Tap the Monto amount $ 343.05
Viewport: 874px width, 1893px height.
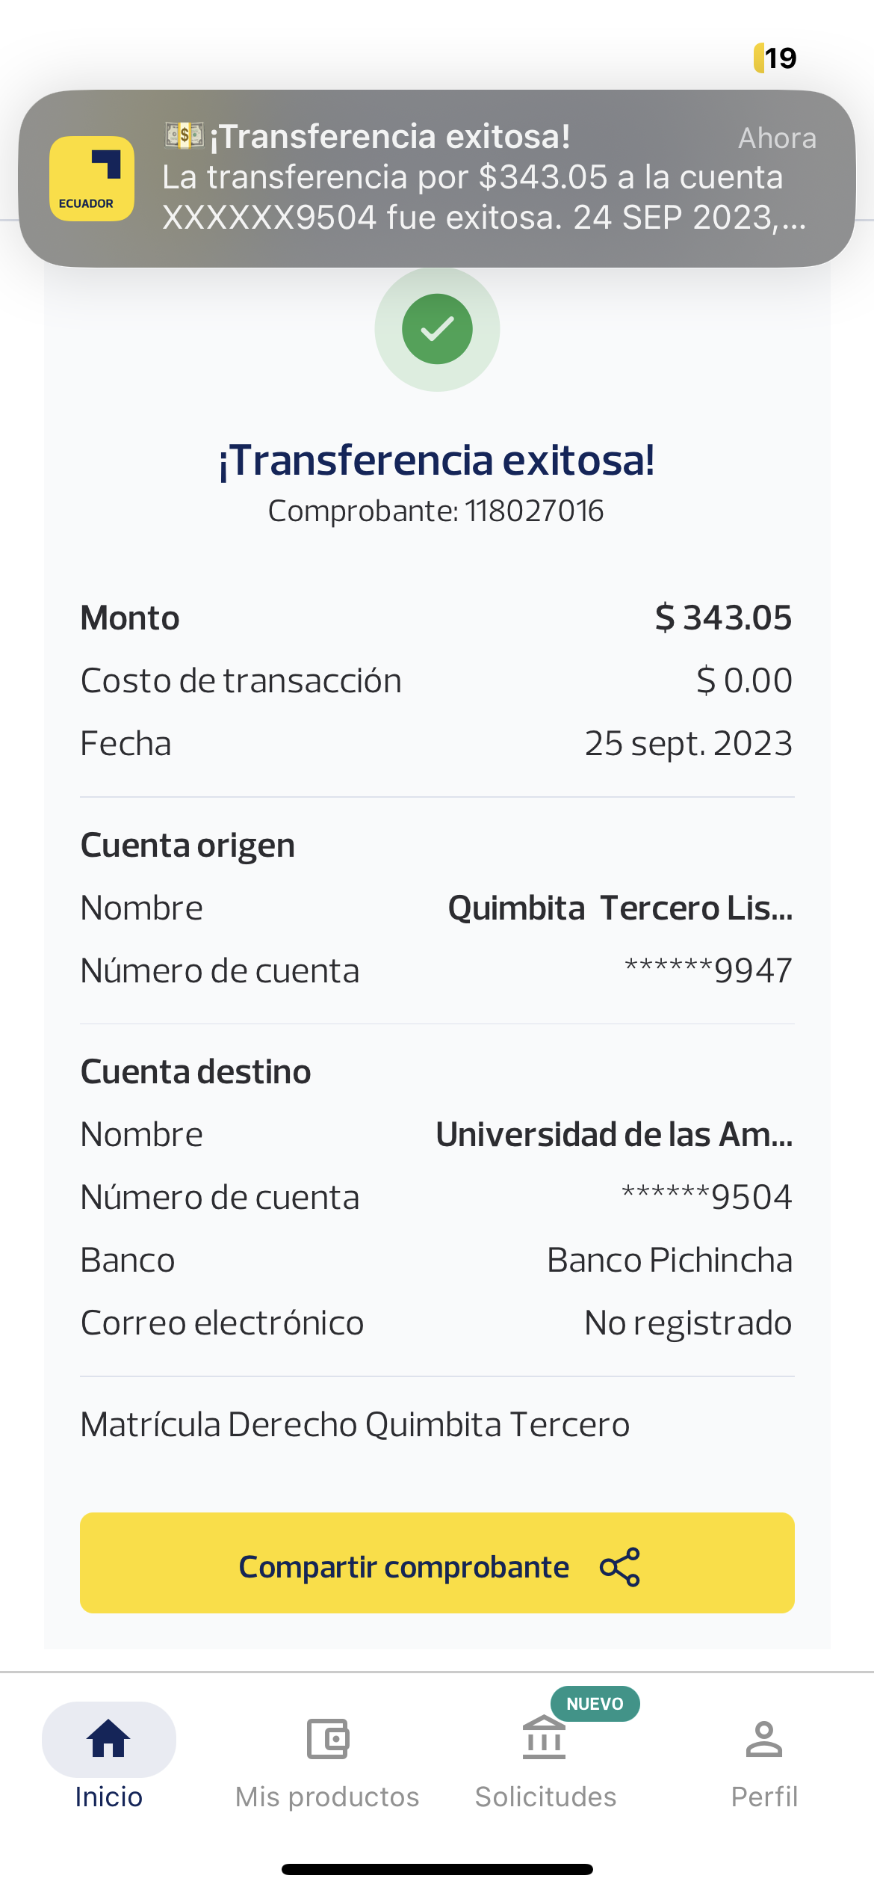pyautogui.click(x=722, y=618)
